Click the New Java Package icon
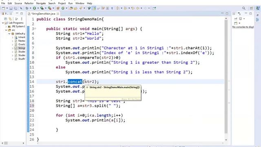 [x=58, y=8]
